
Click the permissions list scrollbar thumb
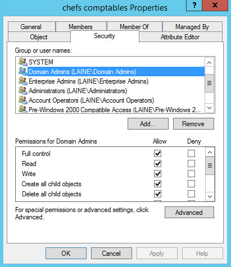210,165
